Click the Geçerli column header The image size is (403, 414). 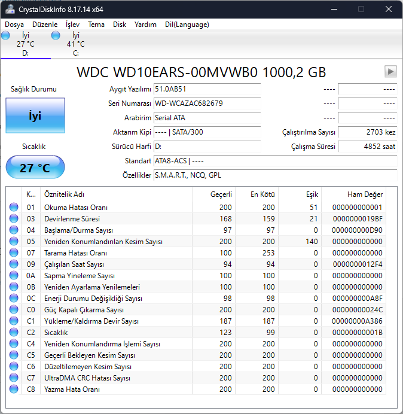214,194
